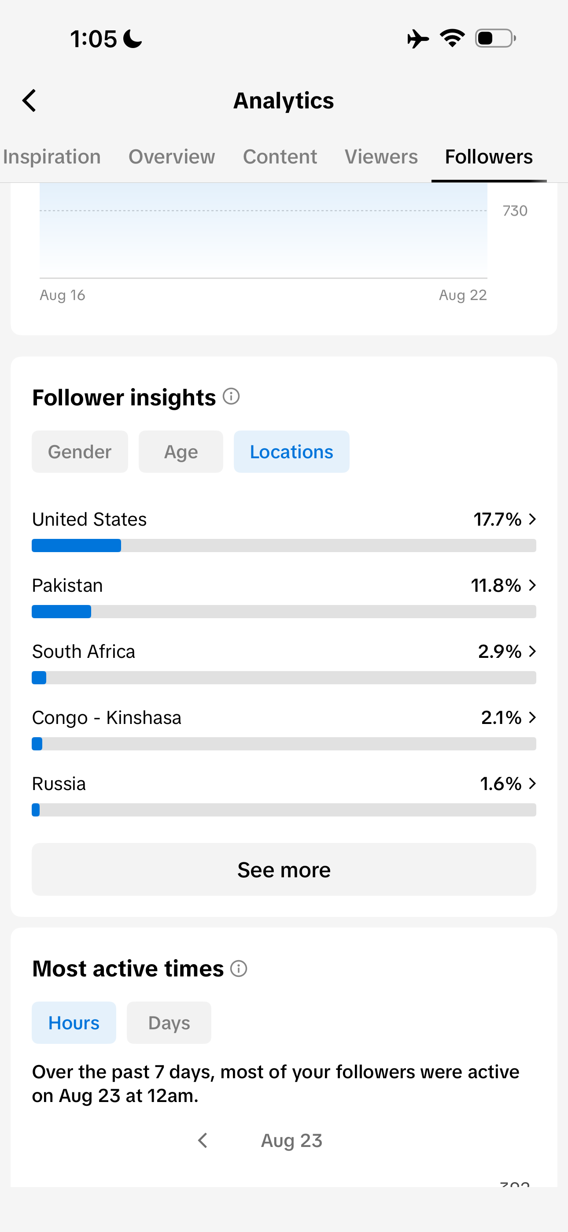Tap the airplane mode status icon

(417, 39)
